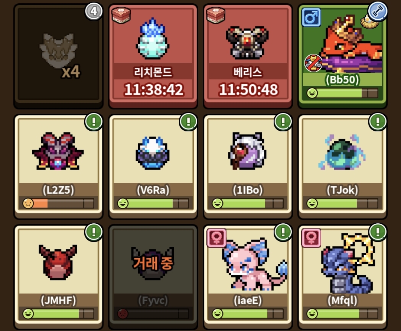This screenshot has width=401, height=331.
Task: Click the green happiness bar of Mfql
Action: click(x=342, y=314)
